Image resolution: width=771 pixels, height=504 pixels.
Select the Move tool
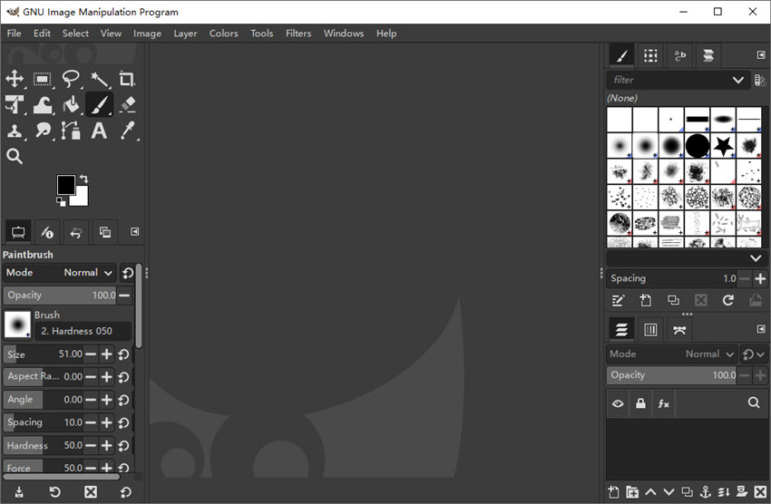point(15,79)
